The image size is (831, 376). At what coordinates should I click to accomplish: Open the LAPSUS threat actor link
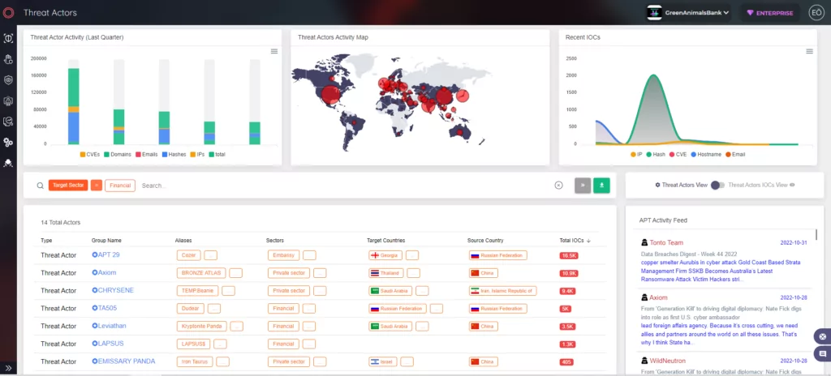coord(110,344)
